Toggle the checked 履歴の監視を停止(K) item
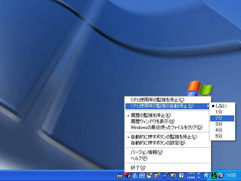This screenshot has height=181, width=241. 168,115
